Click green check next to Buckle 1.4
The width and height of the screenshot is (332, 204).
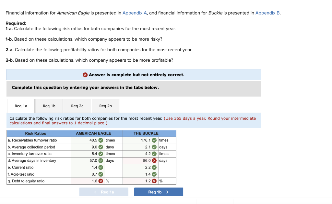click(154, 174)
